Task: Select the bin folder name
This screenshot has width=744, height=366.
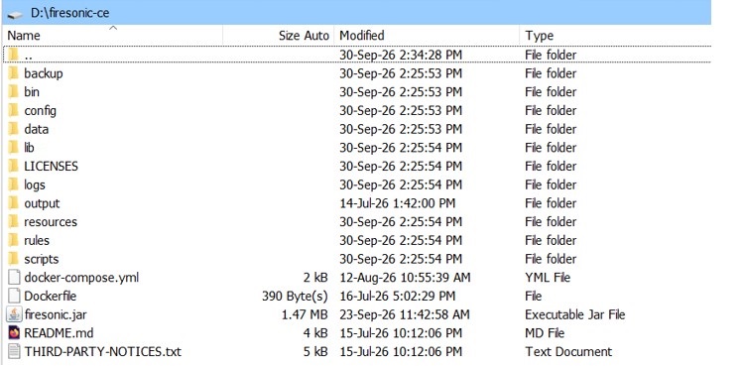Action: pyautogui.click(x=32, y=91)
